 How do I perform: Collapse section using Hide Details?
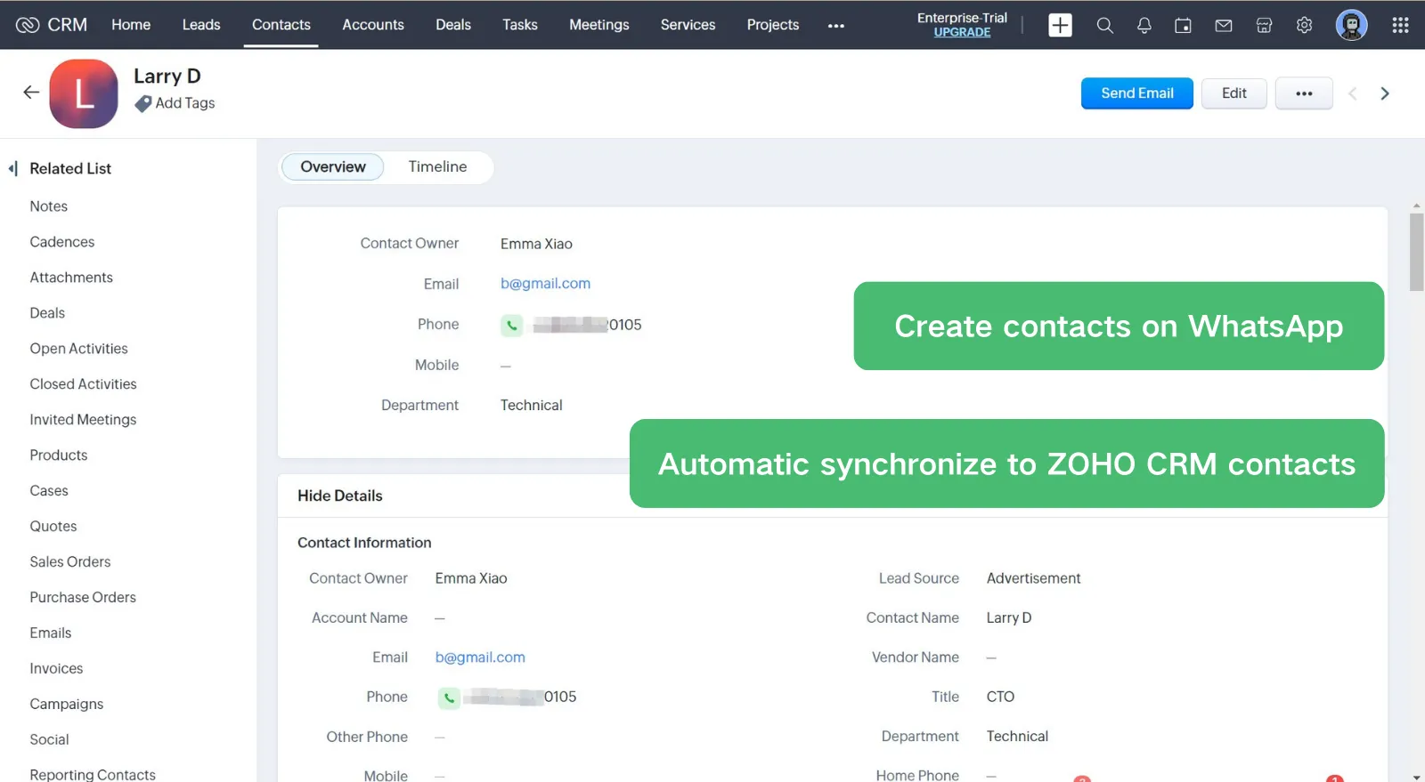click(x=339, y=496)
